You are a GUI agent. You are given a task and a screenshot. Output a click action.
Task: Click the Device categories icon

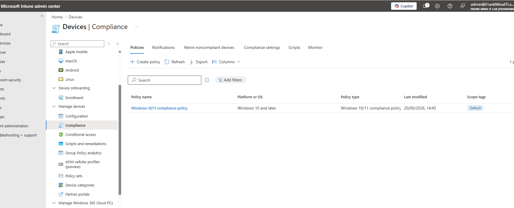click(61, 185)
